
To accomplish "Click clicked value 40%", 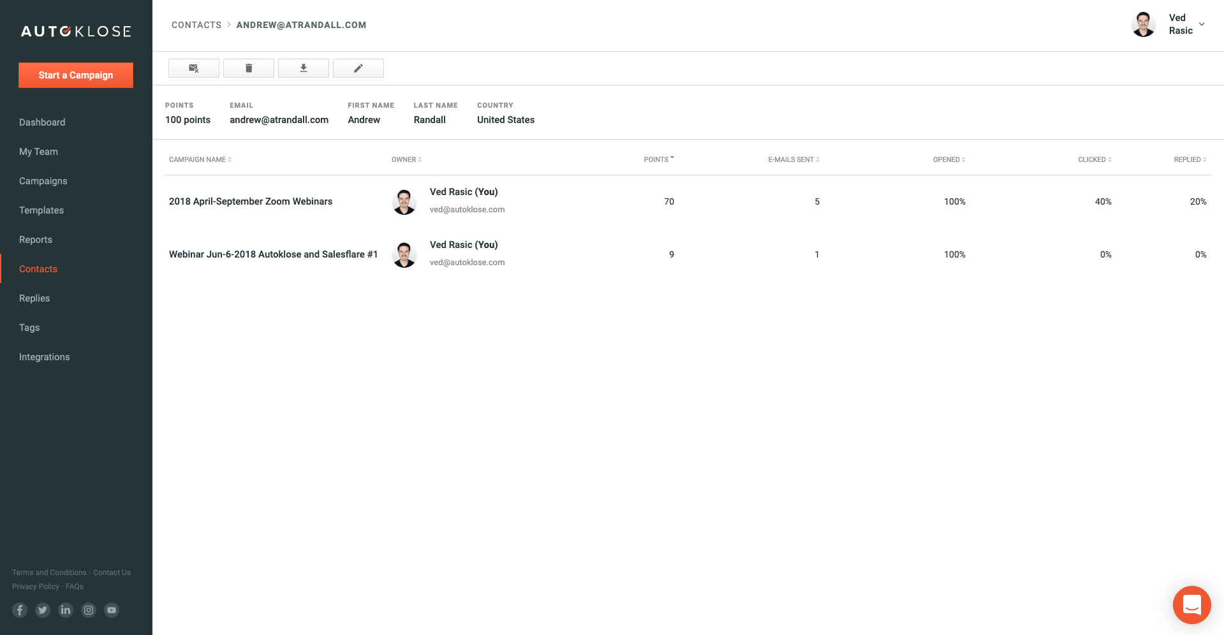I will pyautogui.click(x=1103, y=201).
